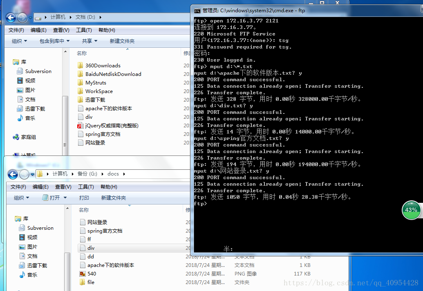Expand 包含到库中 dropdown
This screenshot has width=423, height=291.
coord(54,41)
